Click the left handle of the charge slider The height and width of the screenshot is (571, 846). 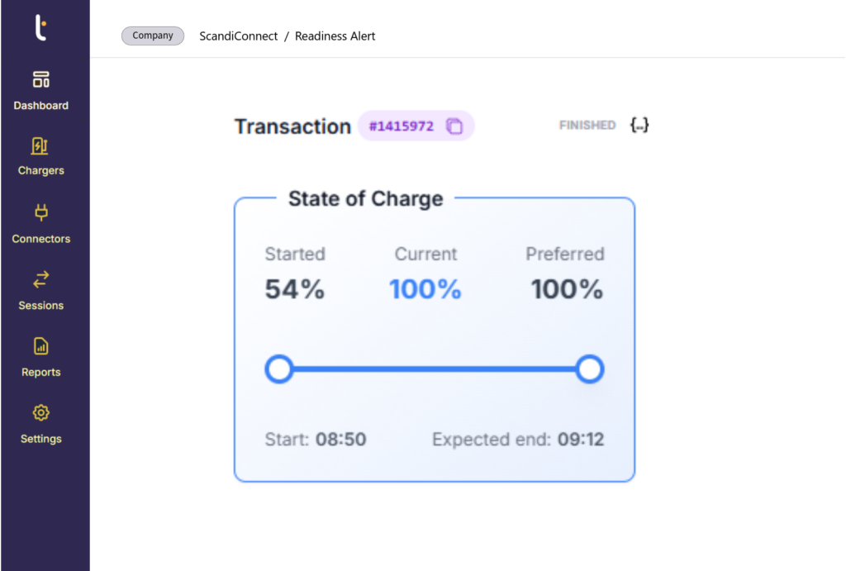click(x=279, y=369)
